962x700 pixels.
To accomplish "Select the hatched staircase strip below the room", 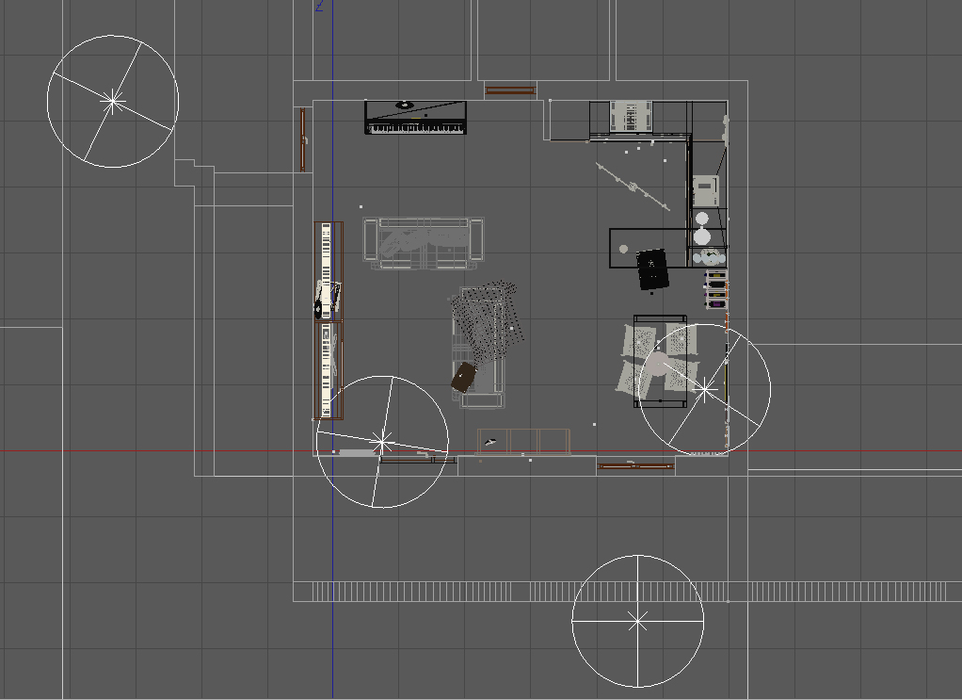I will pos(628,592).
